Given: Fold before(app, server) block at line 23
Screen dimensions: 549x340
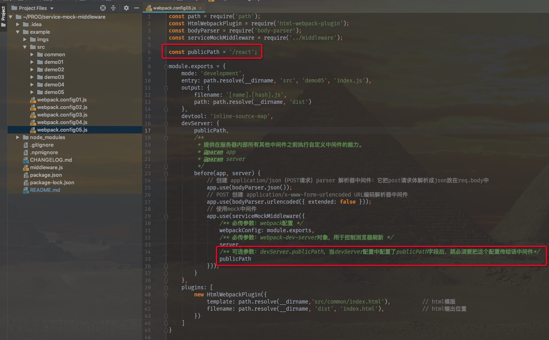Looking at the screenshot, I should (166, 173).
